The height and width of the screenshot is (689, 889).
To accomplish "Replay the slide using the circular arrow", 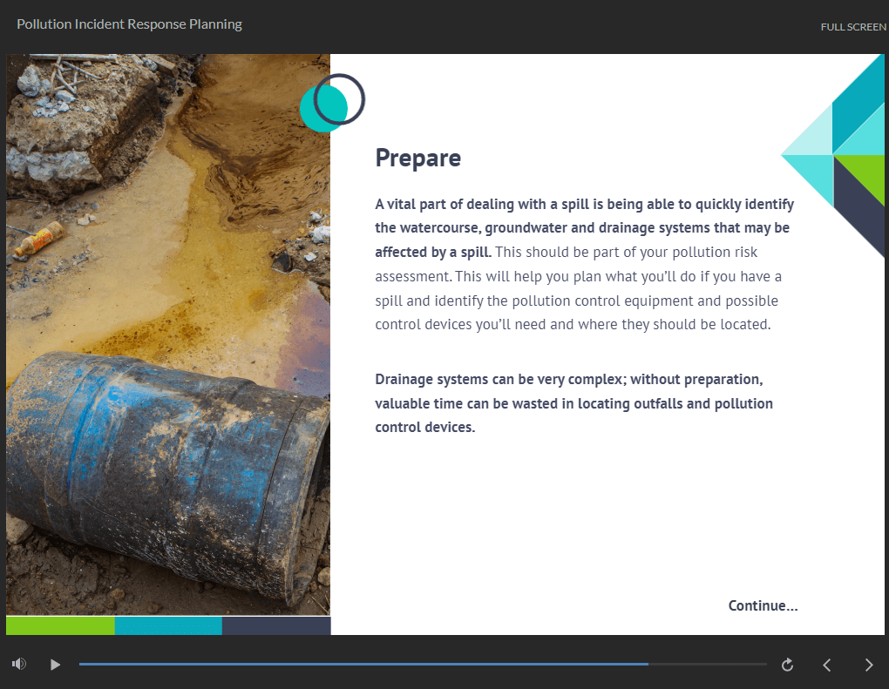I will (787, 665).
